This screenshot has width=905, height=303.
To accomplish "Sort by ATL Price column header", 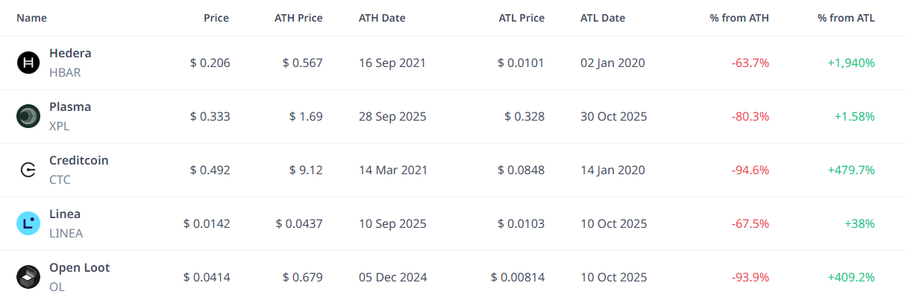I will coord(522,18).
